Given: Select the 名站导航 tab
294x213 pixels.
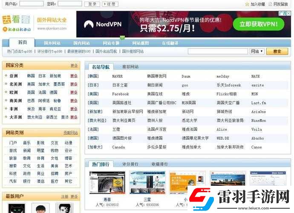Looking at the screenshot, I should (101, 67).
